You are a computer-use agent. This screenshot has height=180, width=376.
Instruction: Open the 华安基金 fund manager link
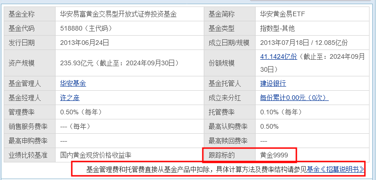click(73, 83)
